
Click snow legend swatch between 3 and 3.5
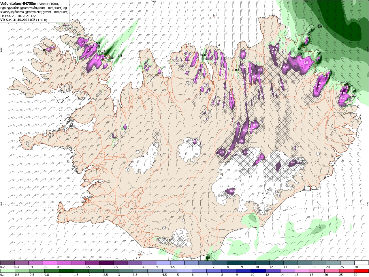(135, 263)
